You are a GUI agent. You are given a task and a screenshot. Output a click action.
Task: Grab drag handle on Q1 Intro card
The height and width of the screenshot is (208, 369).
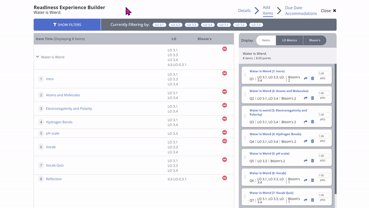click(x=245, y=75)
